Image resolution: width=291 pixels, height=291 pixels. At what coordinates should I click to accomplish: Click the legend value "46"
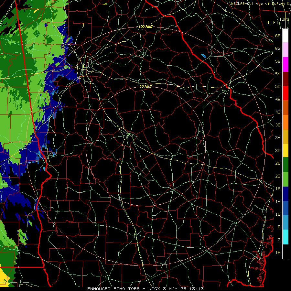pyautogui.click(x=278, y=100)
